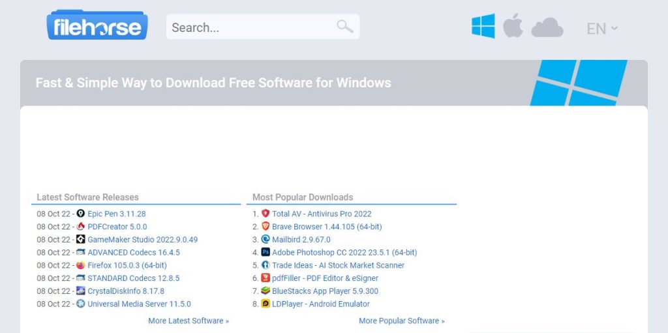Open Universal Media Server 11.5.0 link
The image size is (668, 333).
click(x=140, y=304)
